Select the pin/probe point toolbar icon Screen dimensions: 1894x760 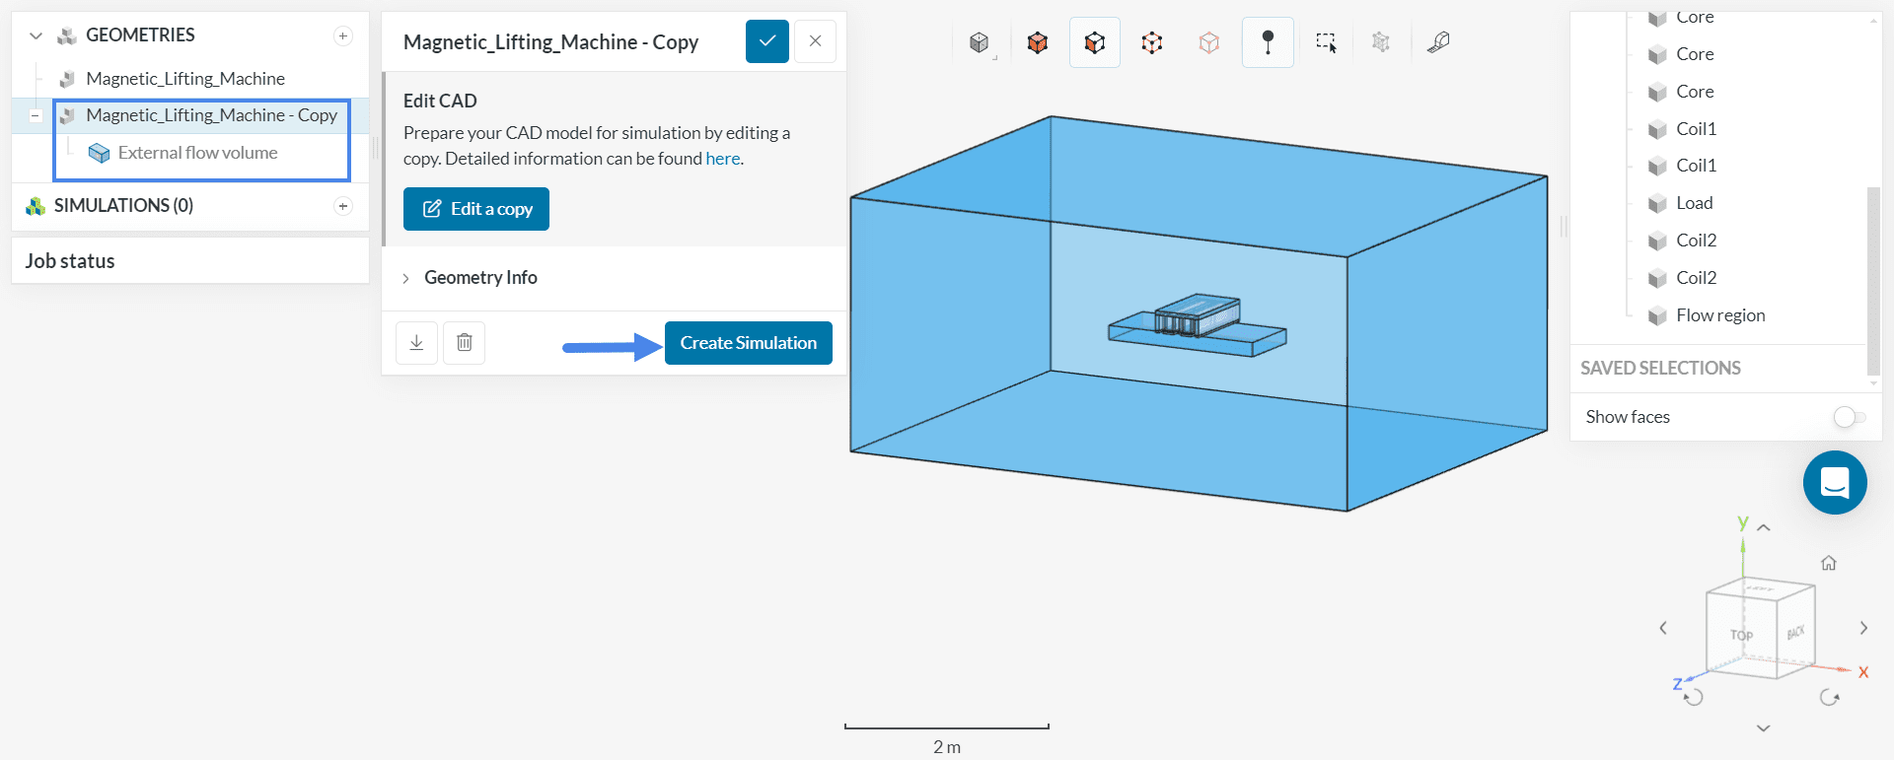pyautogui.click(x=1268, y=42)
